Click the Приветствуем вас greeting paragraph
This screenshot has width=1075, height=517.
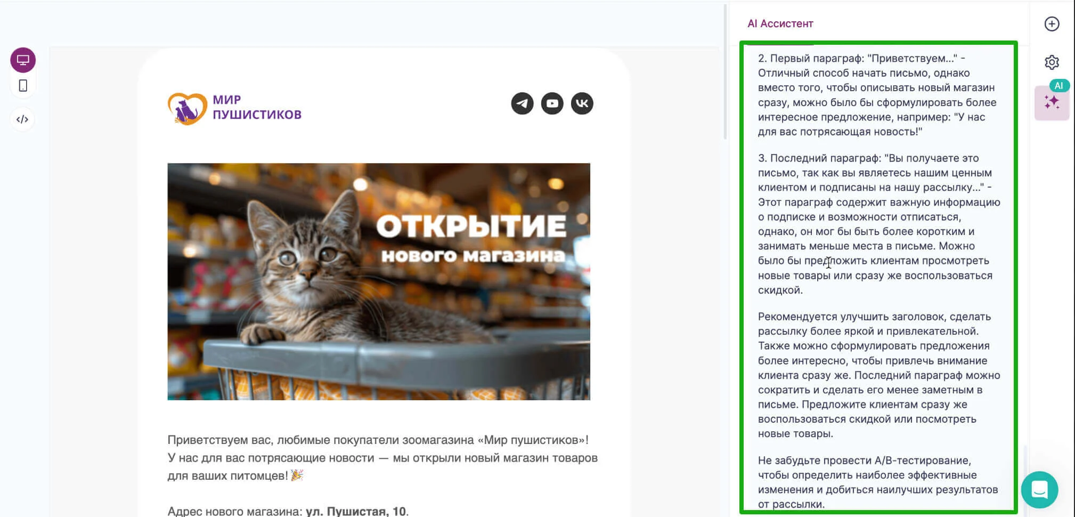[x=382, y=458]
